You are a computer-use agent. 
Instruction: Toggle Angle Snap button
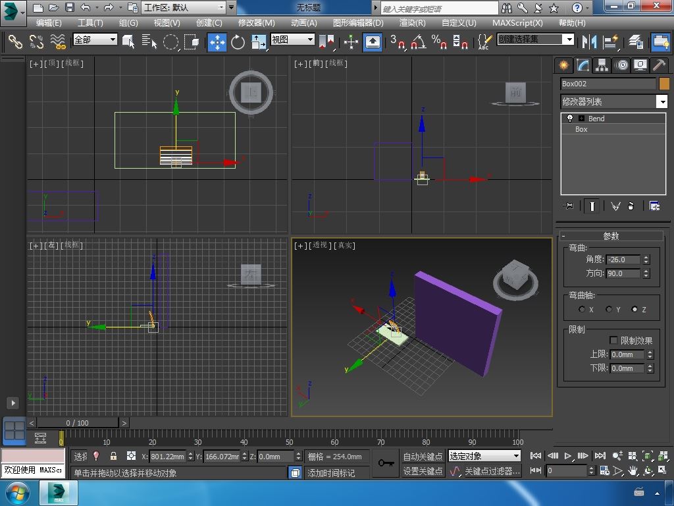coord(418,42)
